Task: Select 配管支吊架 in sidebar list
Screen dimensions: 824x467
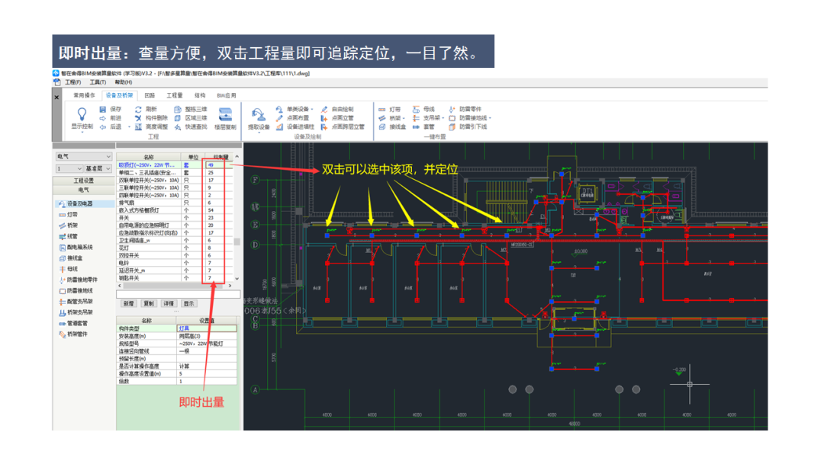Action: pos(76,302)
